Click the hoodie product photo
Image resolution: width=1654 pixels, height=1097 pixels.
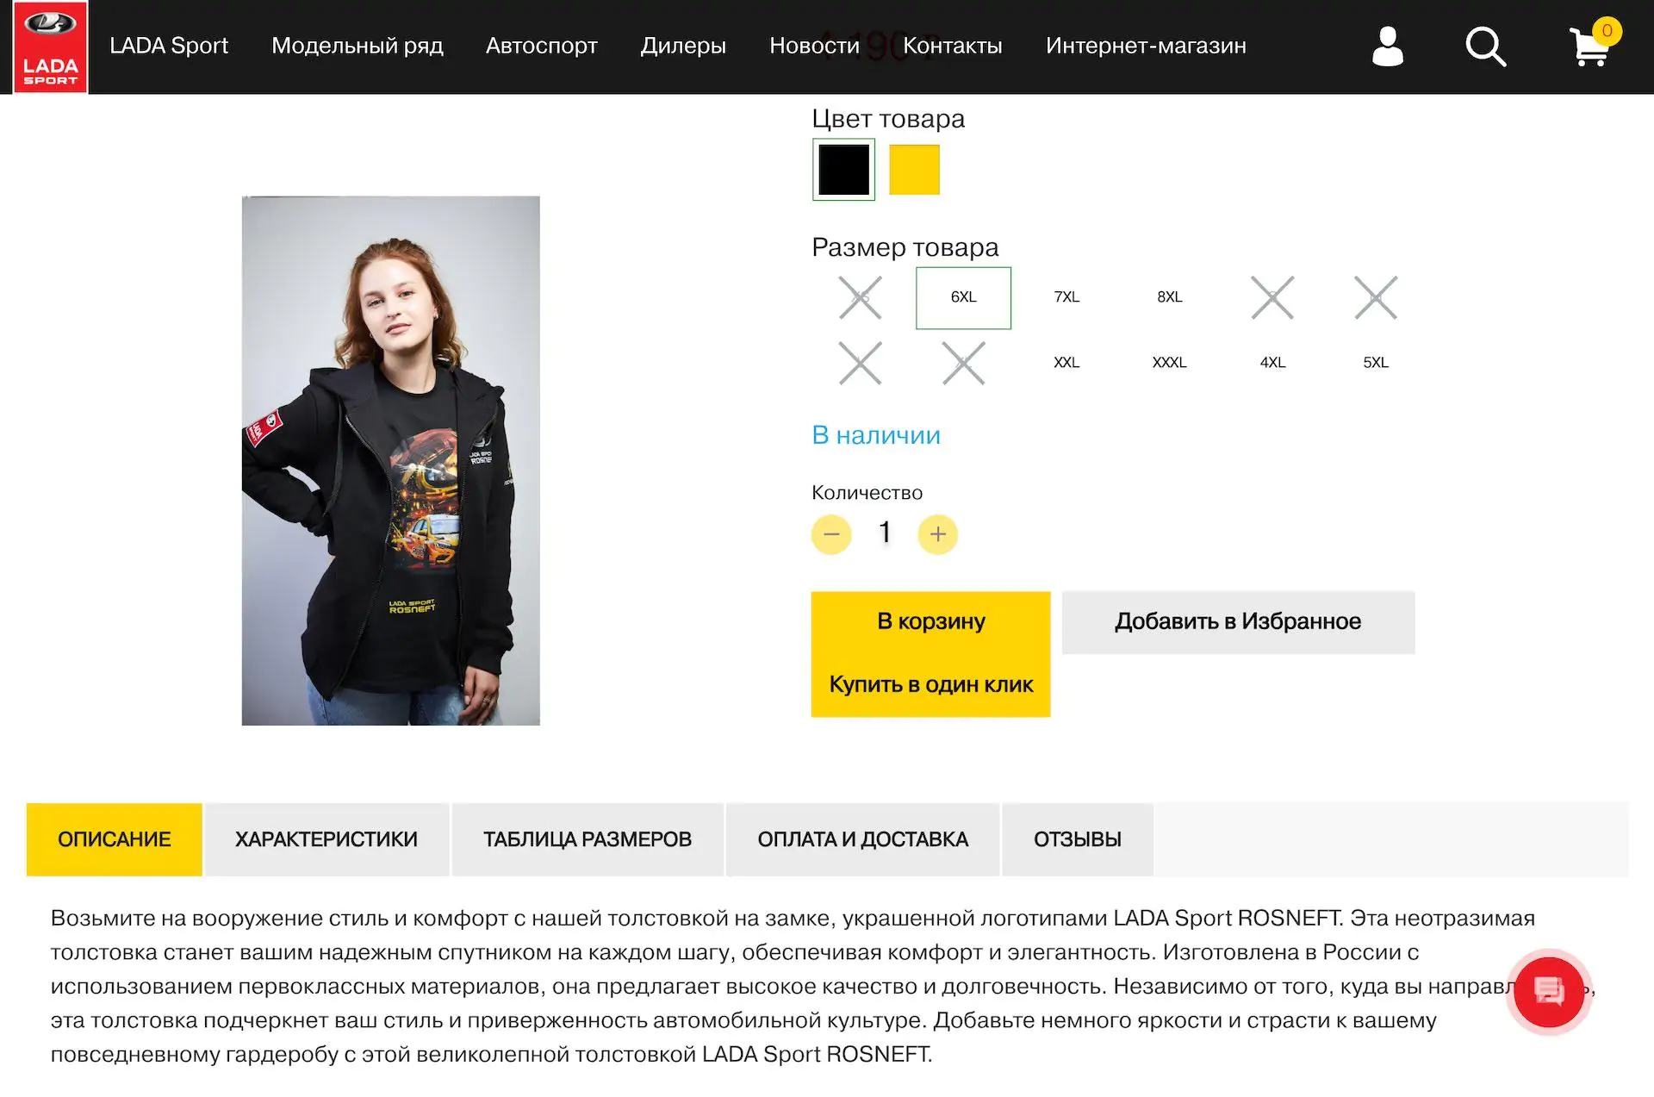point(391,461)
